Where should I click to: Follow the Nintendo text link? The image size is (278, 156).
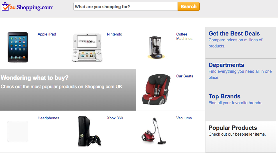pyautogui.click(x=114, y=34)
